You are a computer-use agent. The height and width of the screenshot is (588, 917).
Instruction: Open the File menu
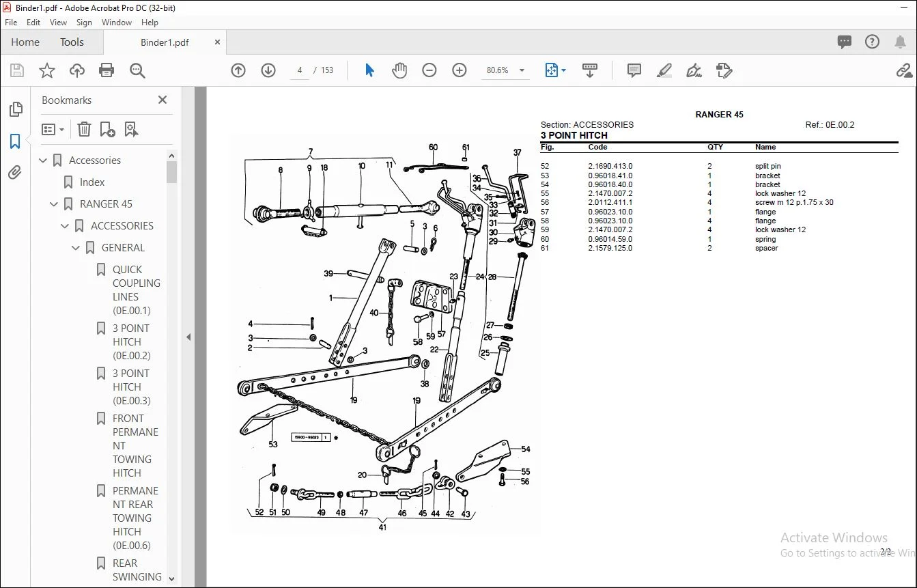(11, 23)
